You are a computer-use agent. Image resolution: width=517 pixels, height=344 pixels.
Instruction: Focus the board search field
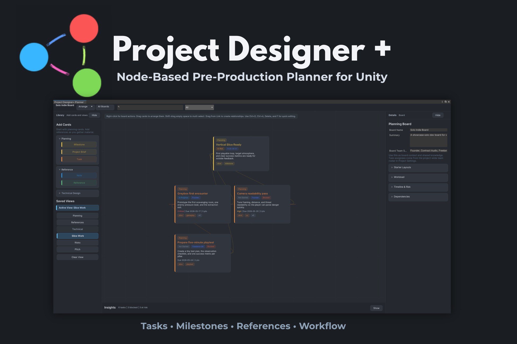[150, 107]
